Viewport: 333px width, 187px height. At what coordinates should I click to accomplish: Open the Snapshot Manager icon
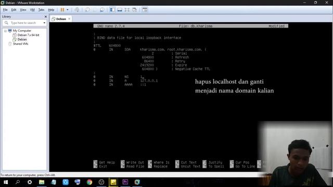click(x=102, y=10)
